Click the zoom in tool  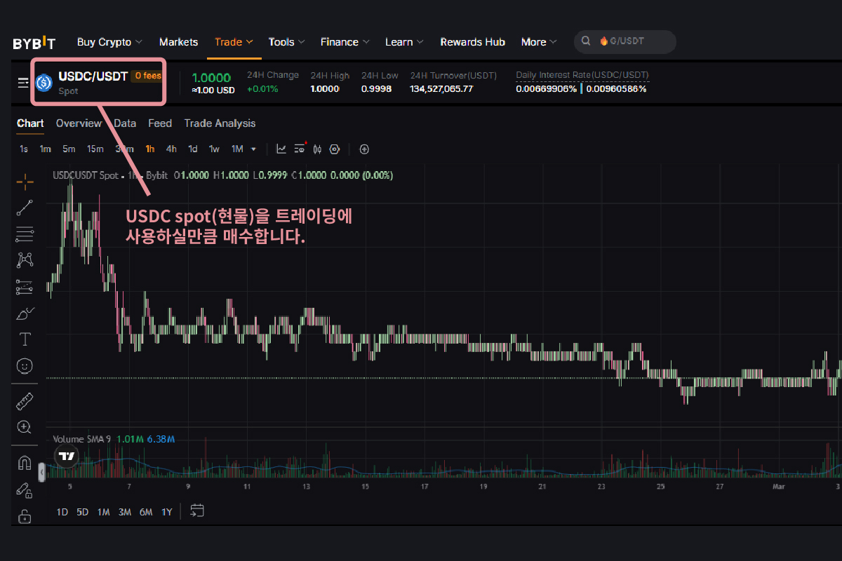25,427
